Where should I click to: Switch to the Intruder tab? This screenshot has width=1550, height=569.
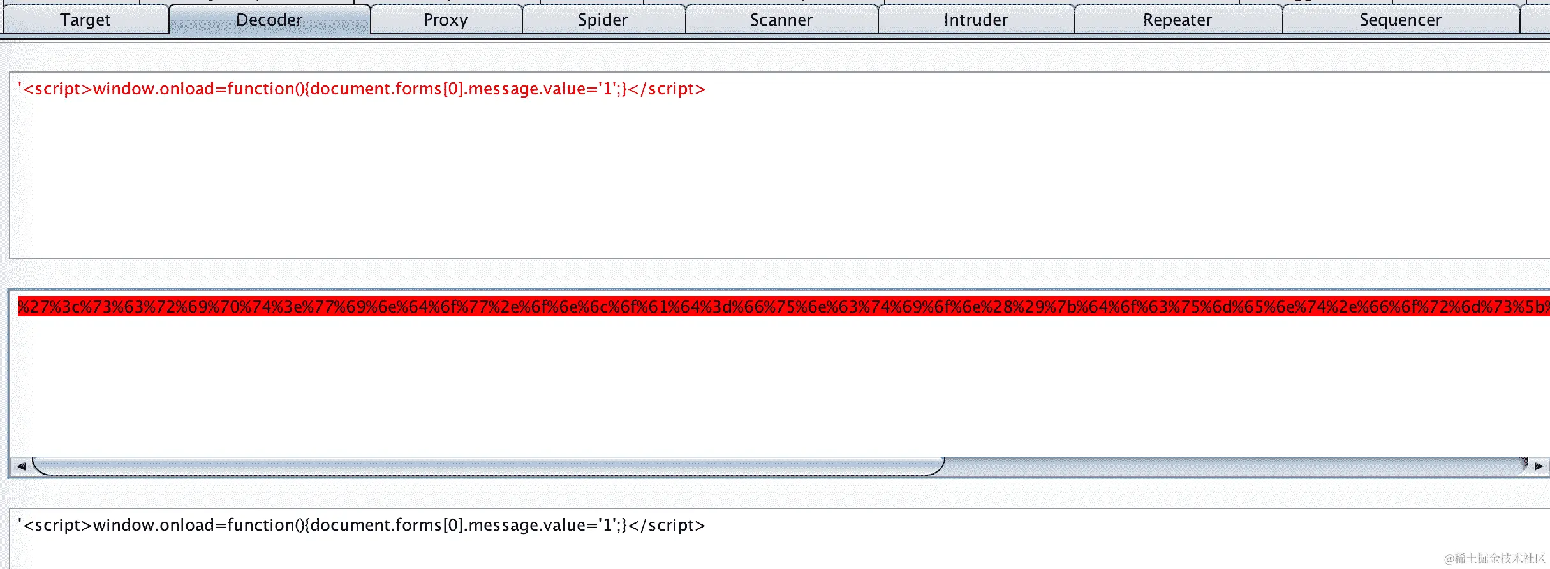coord(976,20)
